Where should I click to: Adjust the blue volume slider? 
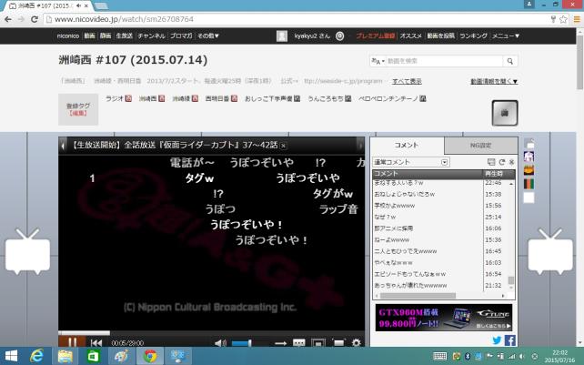(242, 343)
